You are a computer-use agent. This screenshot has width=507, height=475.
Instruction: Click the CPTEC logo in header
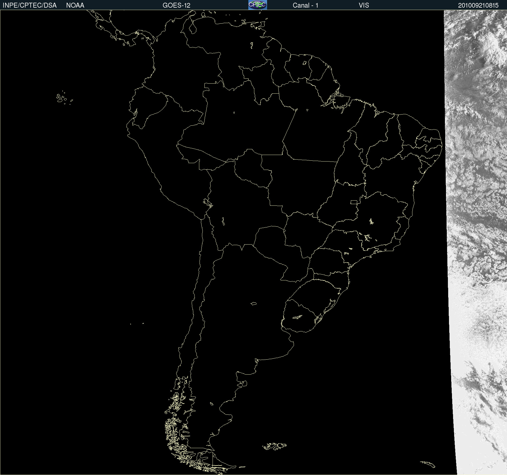click(258, 5)
